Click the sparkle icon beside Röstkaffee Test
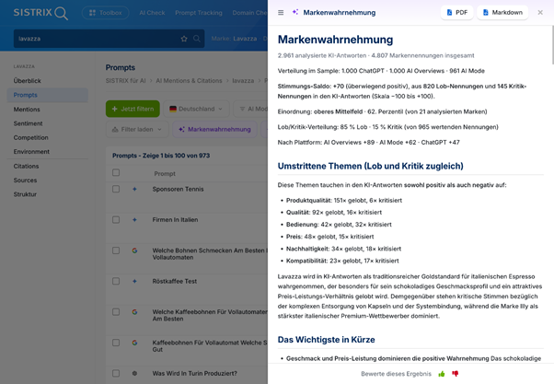Viewport: 554px width, 384px height. (134, 281)
